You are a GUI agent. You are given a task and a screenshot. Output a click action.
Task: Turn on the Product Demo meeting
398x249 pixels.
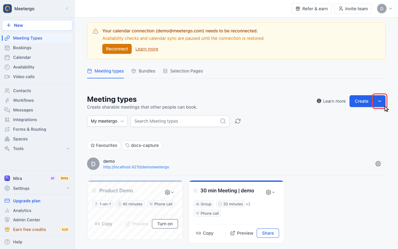pos(165,224)
